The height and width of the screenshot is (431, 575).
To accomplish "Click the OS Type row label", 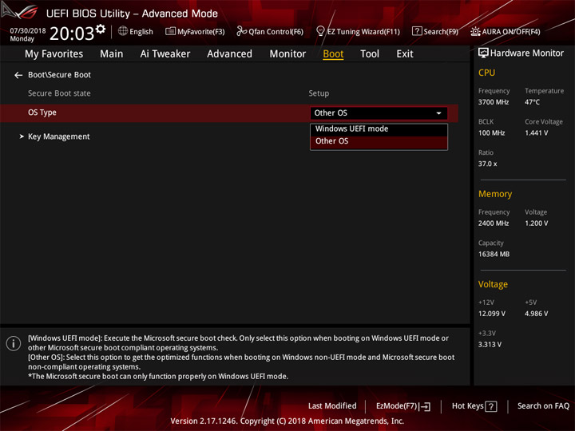I will pos(42,113).
